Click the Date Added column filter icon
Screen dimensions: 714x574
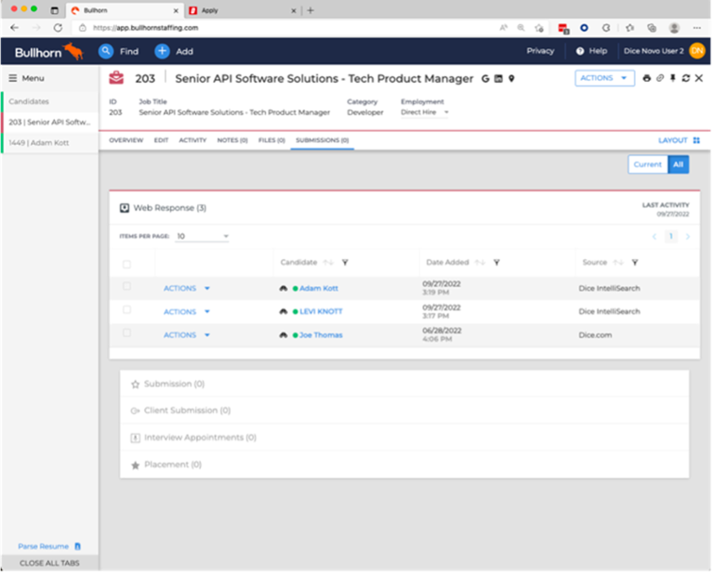(x=497, y=263)
